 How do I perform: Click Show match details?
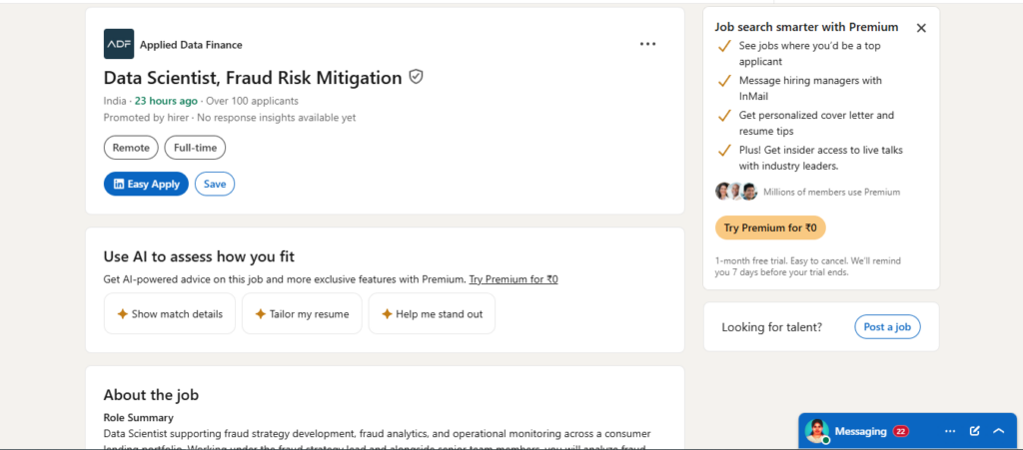coord(170,314)
